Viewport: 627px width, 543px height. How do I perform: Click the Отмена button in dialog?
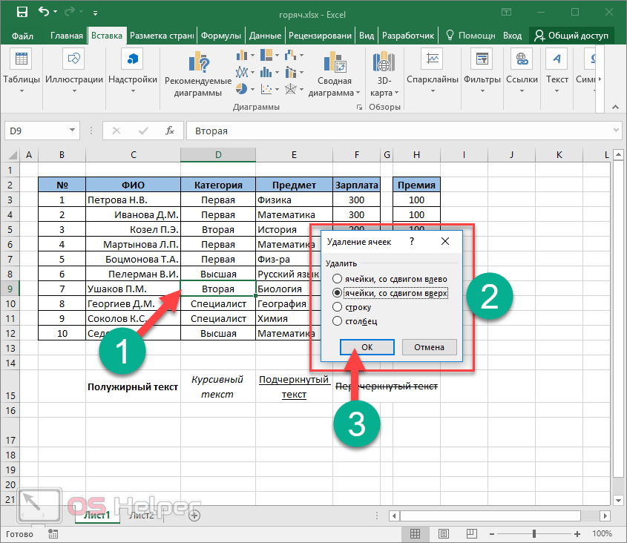coord(429,347)
